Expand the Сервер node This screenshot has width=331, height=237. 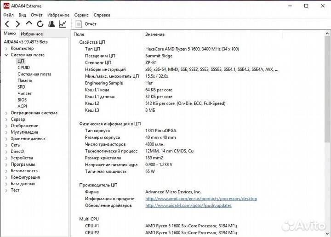(6, 119)
